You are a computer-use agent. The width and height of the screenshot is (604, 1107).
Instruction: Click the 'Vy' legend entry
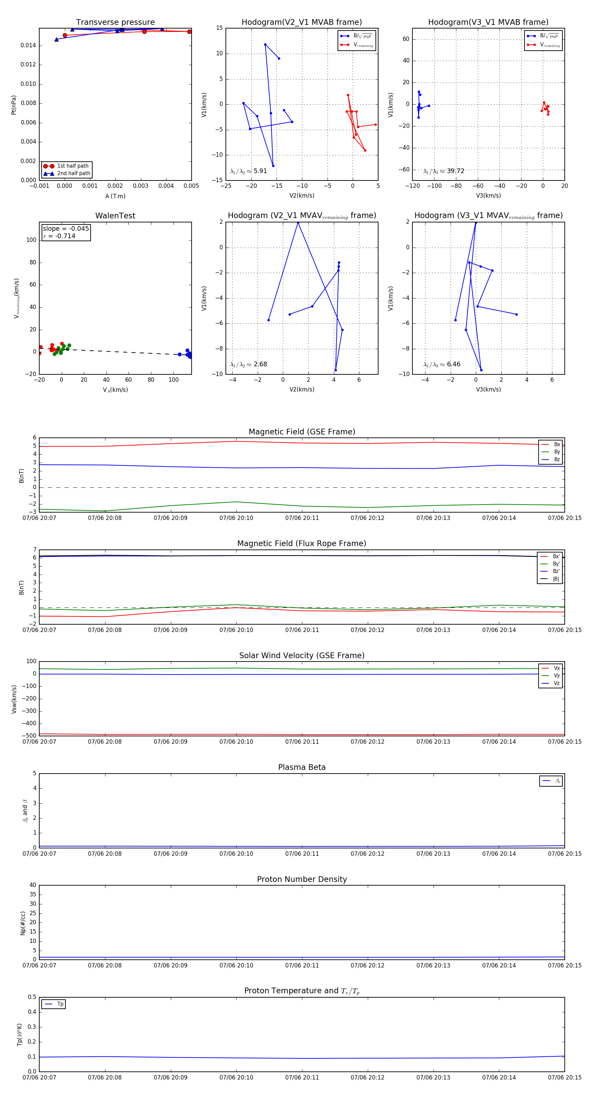pyautogui.click(x=551, y=676)
